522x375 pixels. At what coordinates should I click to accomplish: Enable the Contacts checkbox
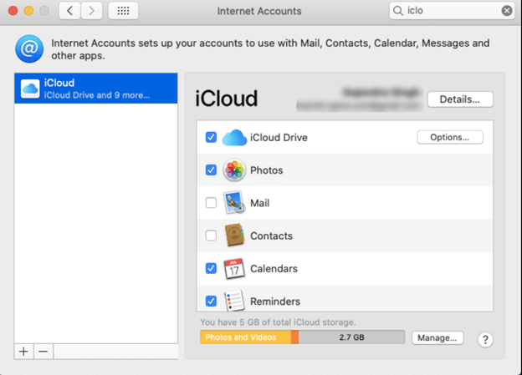pyautogui.click(x=211, y=236)
